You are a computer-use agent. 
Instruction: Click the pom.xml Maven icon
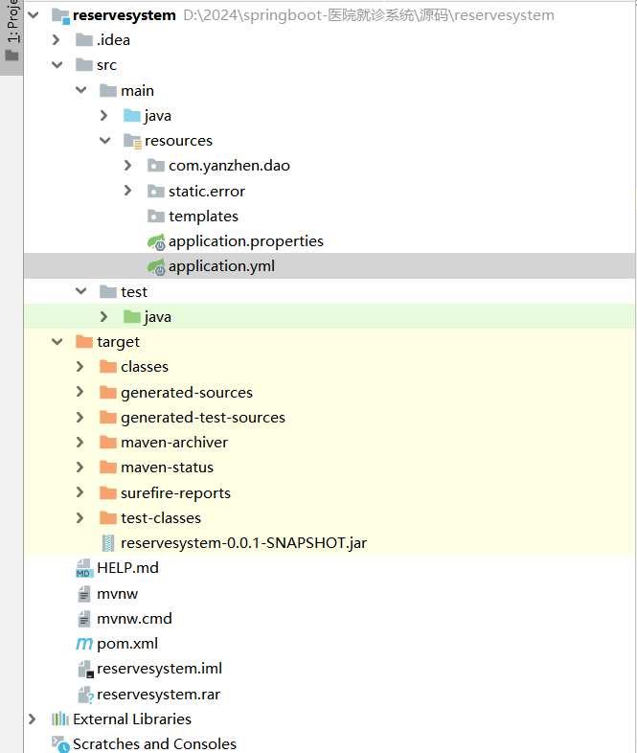(84, 644)
